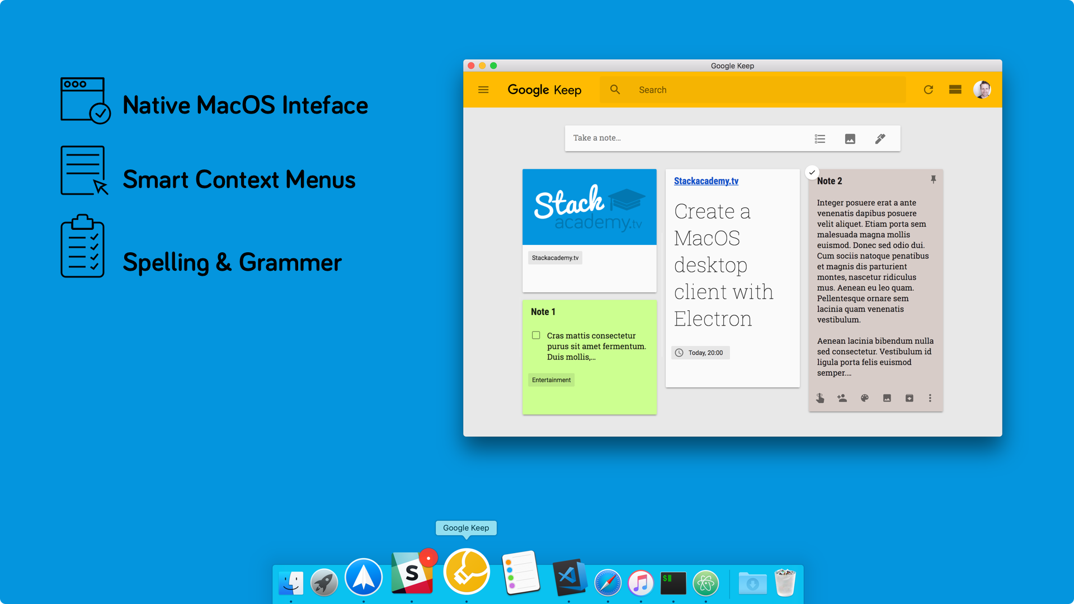Create a new drawing note
Screen dimensions: 1074x604
coord(880,139)
